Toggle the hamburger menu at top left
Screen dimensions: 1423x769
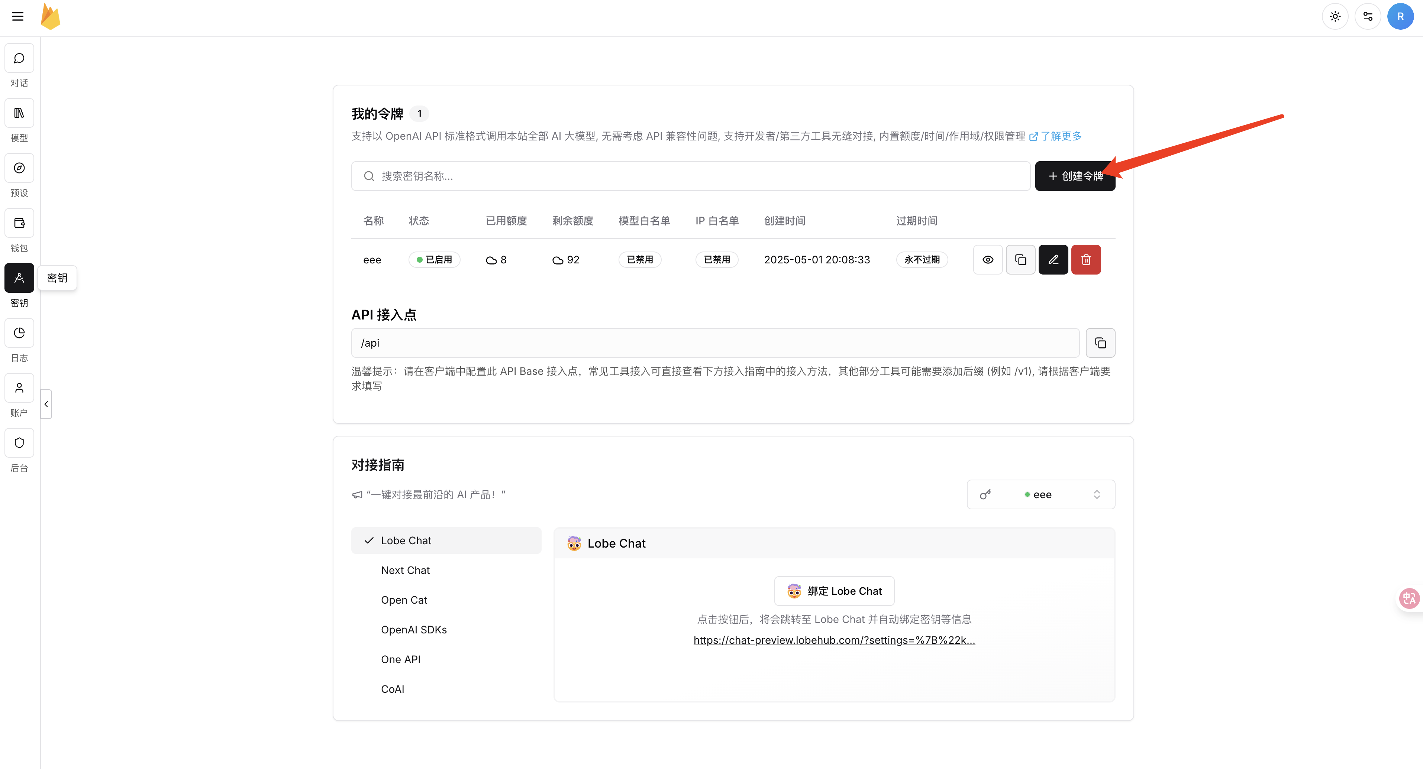pyautogui.click(x=18, y=17)
